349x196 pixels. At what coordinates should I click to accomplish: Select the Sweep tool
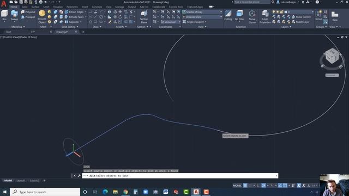[15, 15]
